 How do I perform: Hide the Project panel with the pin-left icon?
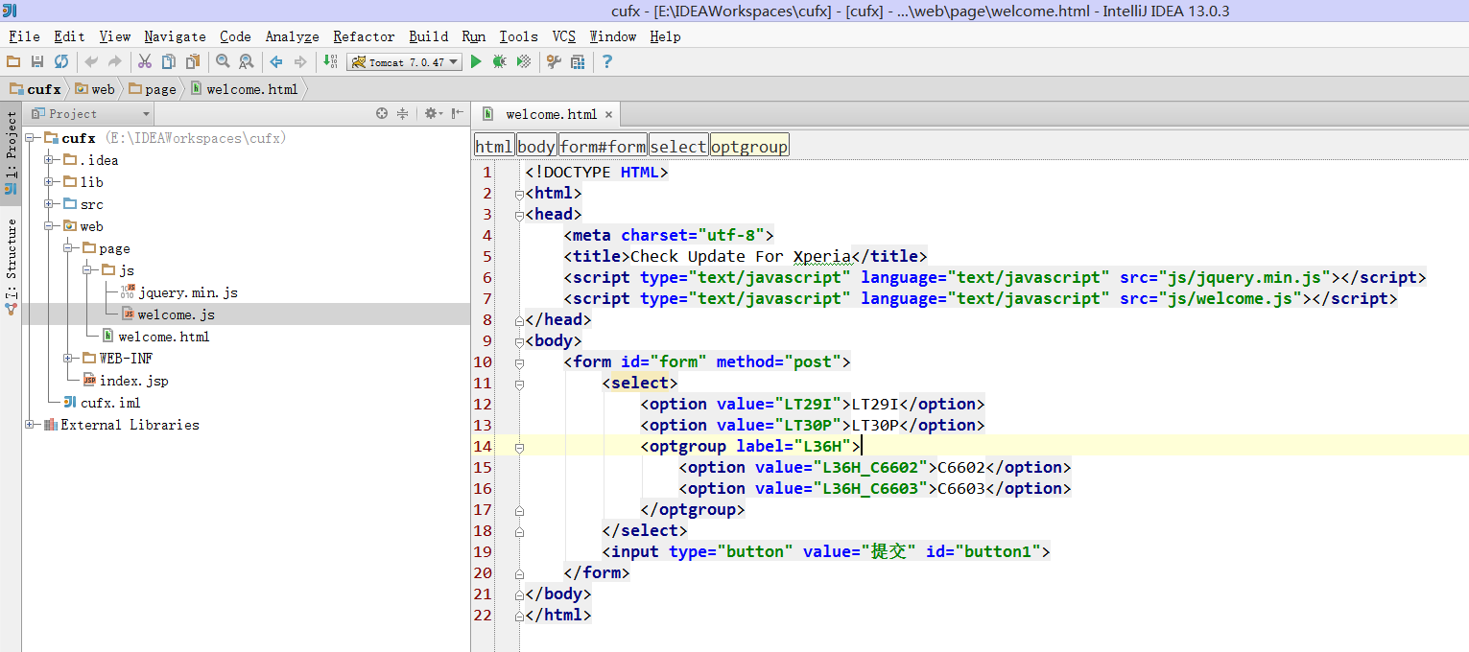(x=458, y=113)
